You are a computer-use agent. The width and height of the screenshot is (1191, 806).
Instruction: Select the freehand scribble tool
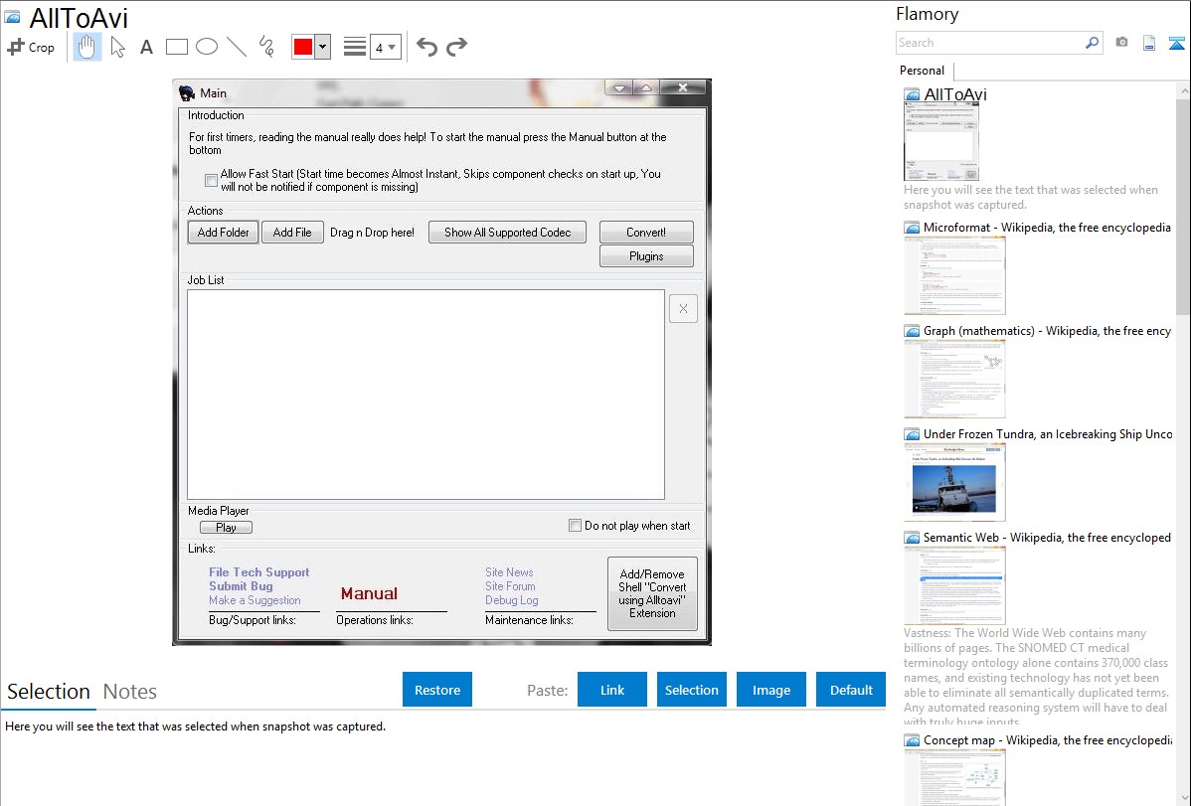[266, 47]
